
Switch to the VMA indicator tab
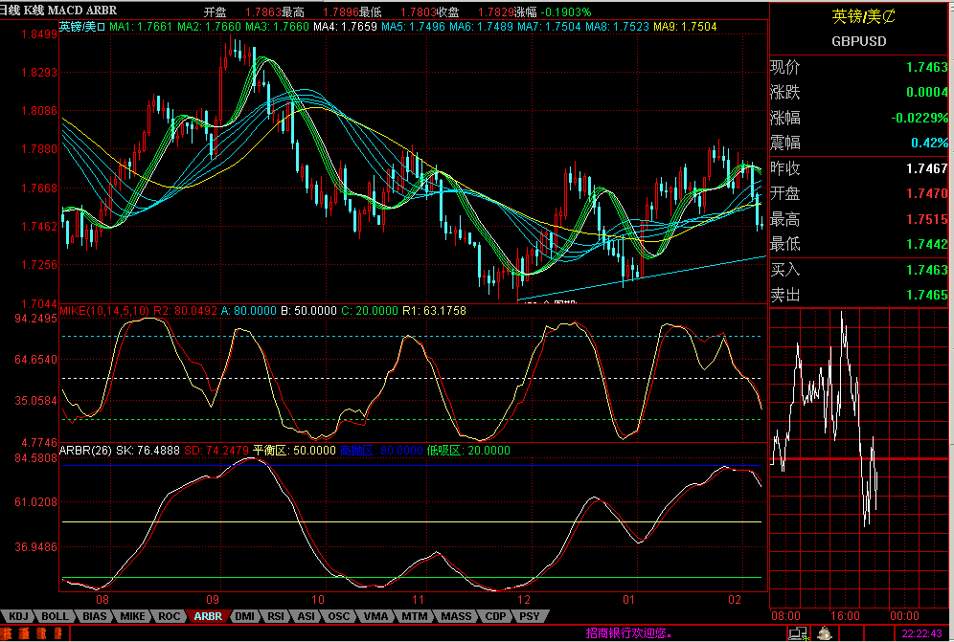point(375,616)
